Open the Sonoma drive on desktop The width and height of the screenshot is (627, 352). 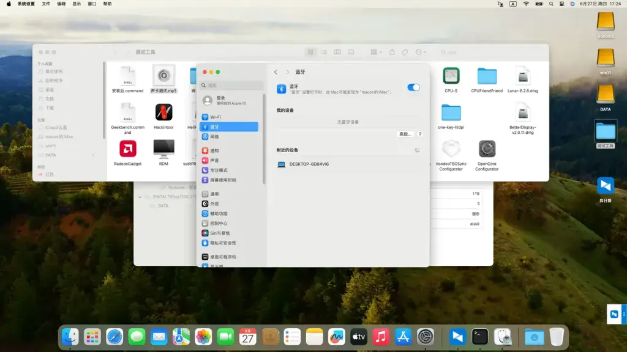tap(606, 24)
